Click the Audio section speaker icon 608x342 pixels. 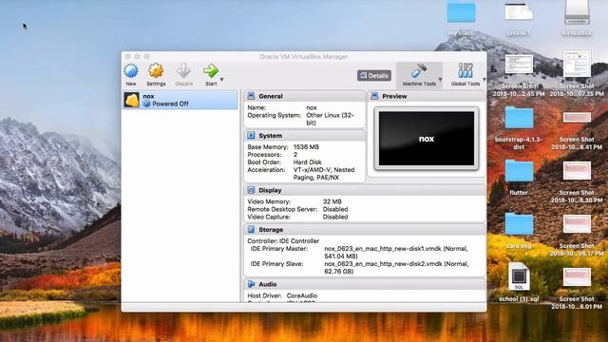click(251, 284)
